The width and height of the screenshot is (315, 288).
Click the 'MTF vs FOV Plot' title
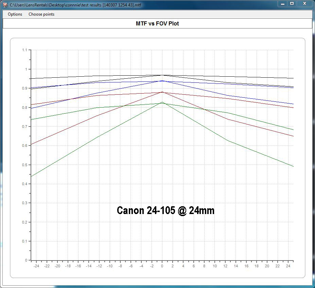[157, 24]
